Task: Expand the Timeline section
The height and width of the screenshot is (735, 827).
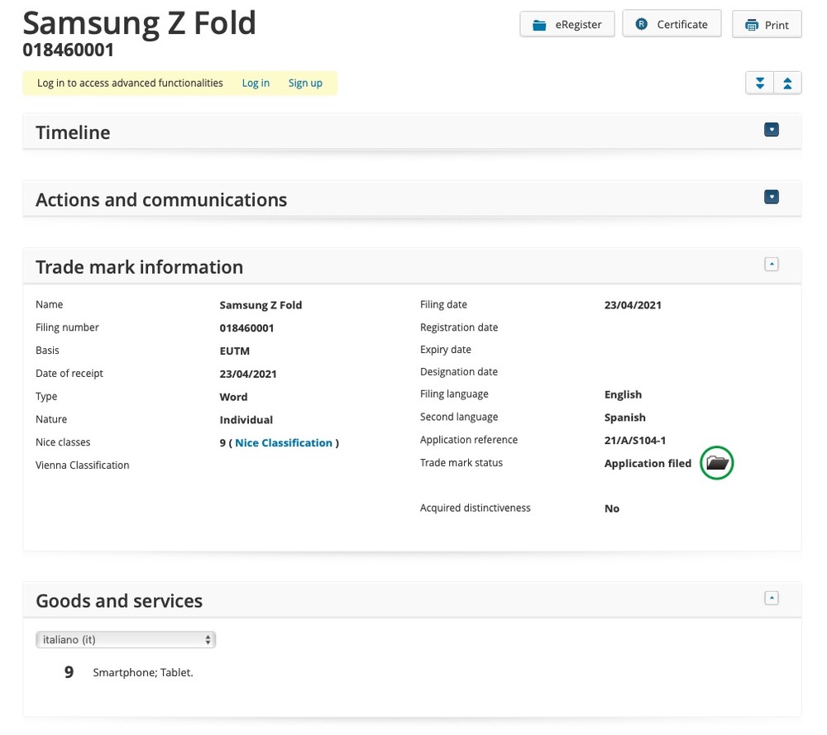Action: coord(772,130)
